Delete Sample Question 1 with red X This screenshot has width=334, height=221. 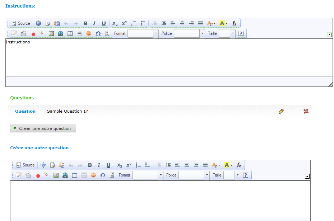(x=306, y=111)
